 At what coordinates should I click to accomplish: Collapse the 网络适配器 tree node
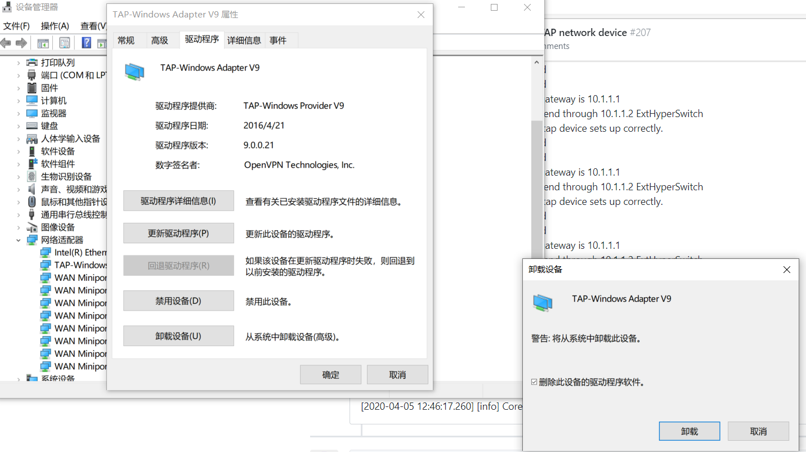click(19, 239)
